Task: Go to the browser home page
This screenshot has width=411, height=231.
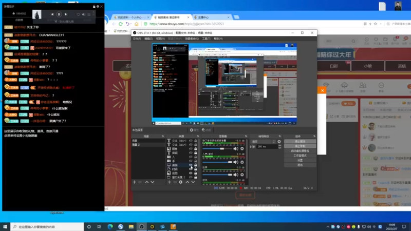Action: [136, 24]
